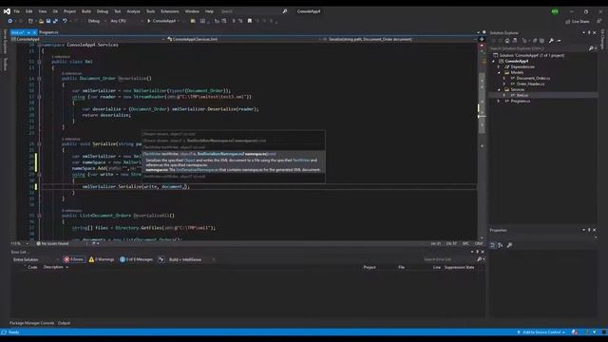Open the Extensions menu

coord(170,11)
